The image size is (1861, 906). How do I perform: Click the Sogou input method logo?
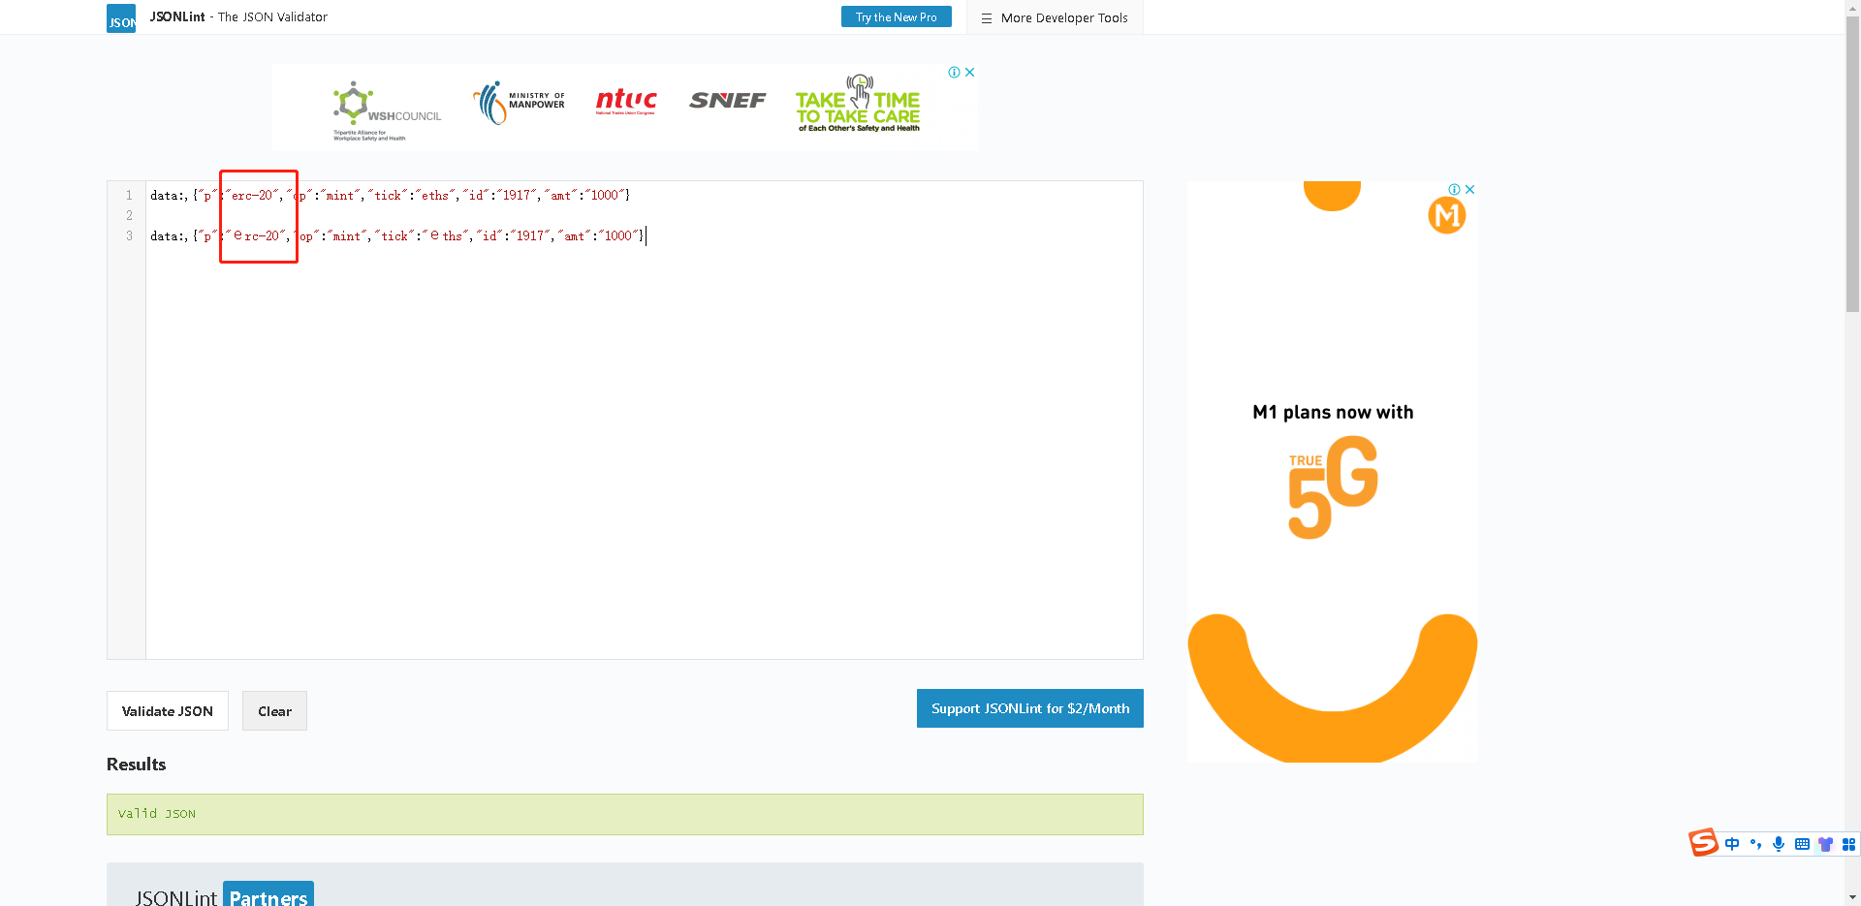[1703, 843]
